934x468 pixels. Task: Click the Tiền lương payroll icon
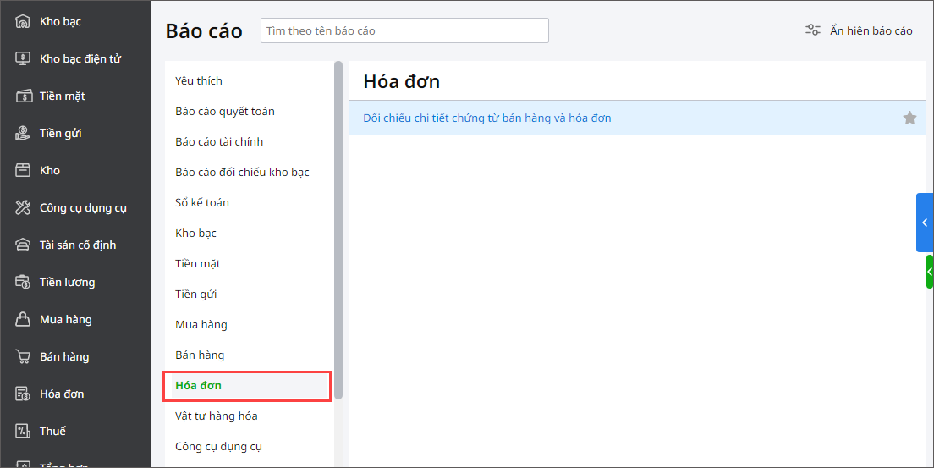[23, 282]
